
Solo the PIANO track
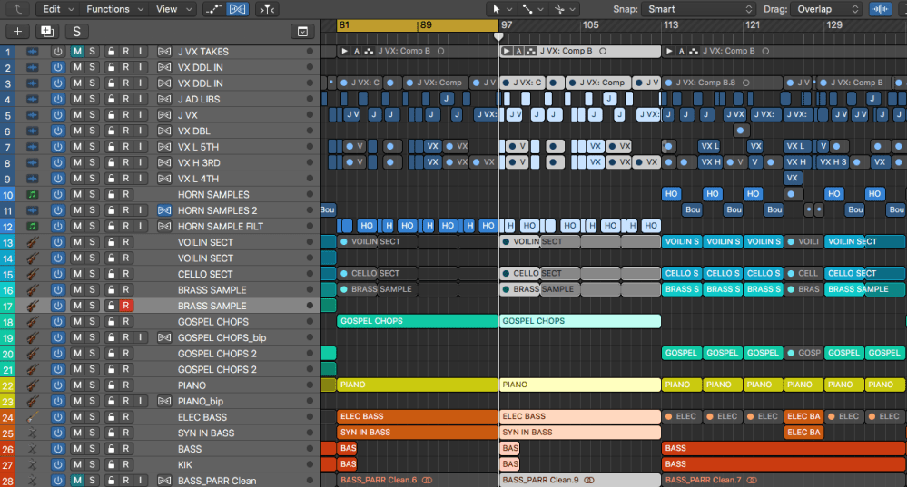(x=93, y=385)
